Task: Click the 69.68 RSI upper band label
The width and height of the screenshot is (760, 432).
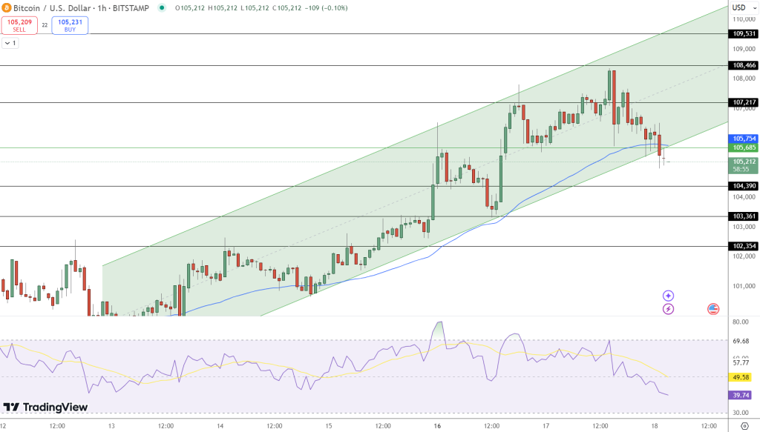Action: [x=741, y=341]
